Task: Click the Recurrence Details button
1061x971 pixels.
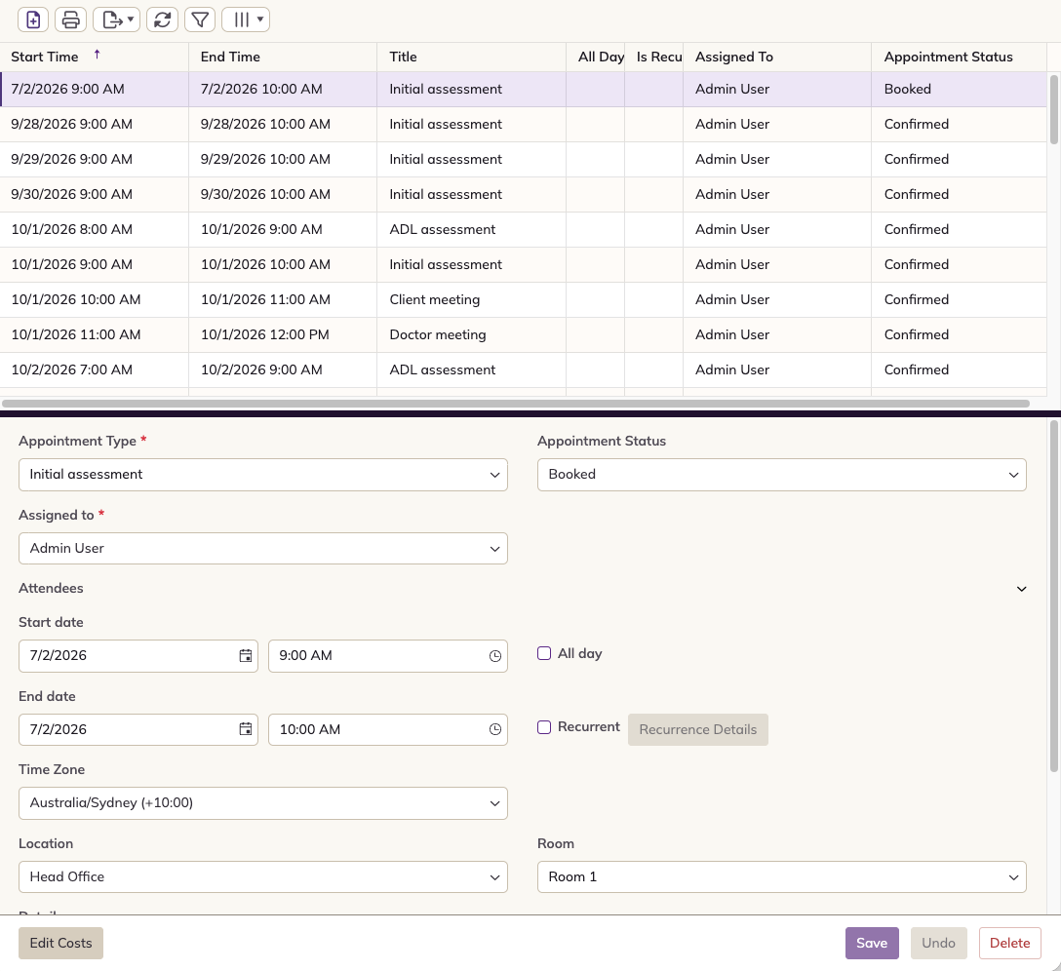Action: (x=697, y=730)
